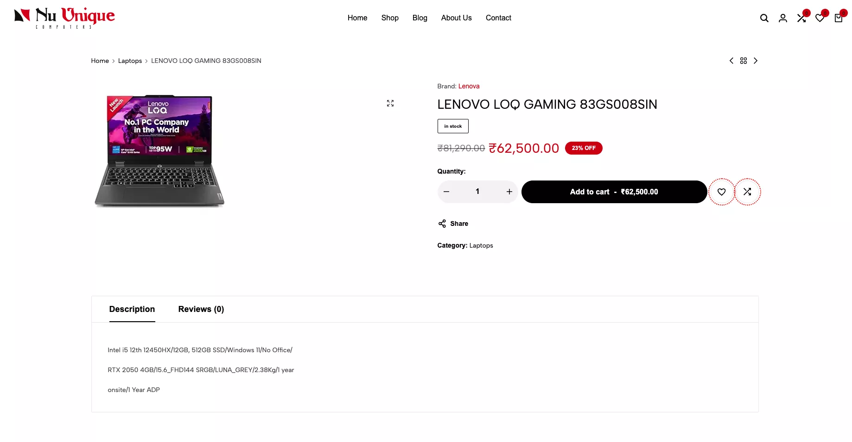The height and width of the screenshot is (442, 852).
Task: Open the header wishlist heart icon
Action: pyautogui.click(x=820, y=18)
